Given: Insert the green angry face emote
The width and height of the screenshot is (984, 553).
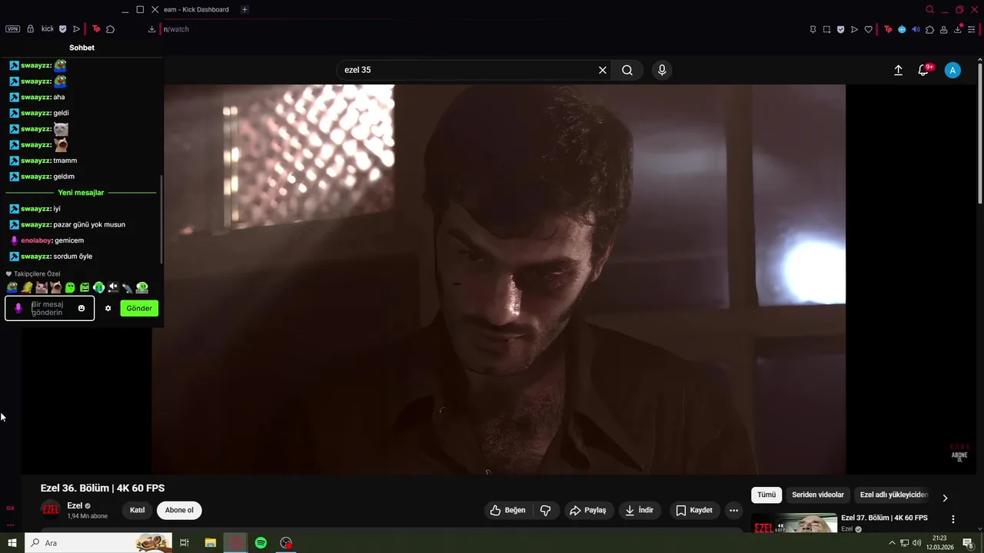Looking at the screenshot, I should pos(85,287).
